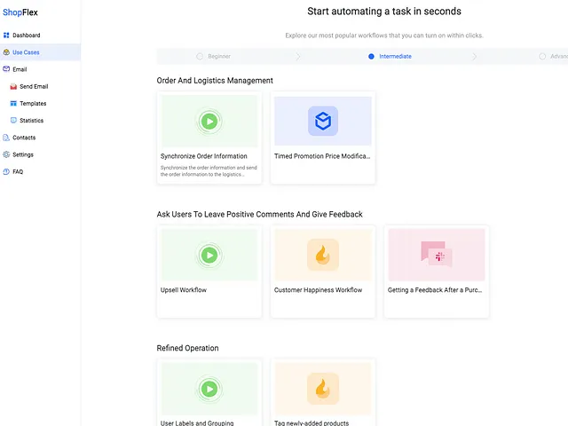The width and height of the screenshot is (568, 426).
Task: Select Use Cases in sidebar
Action: (x=40, y=52)
